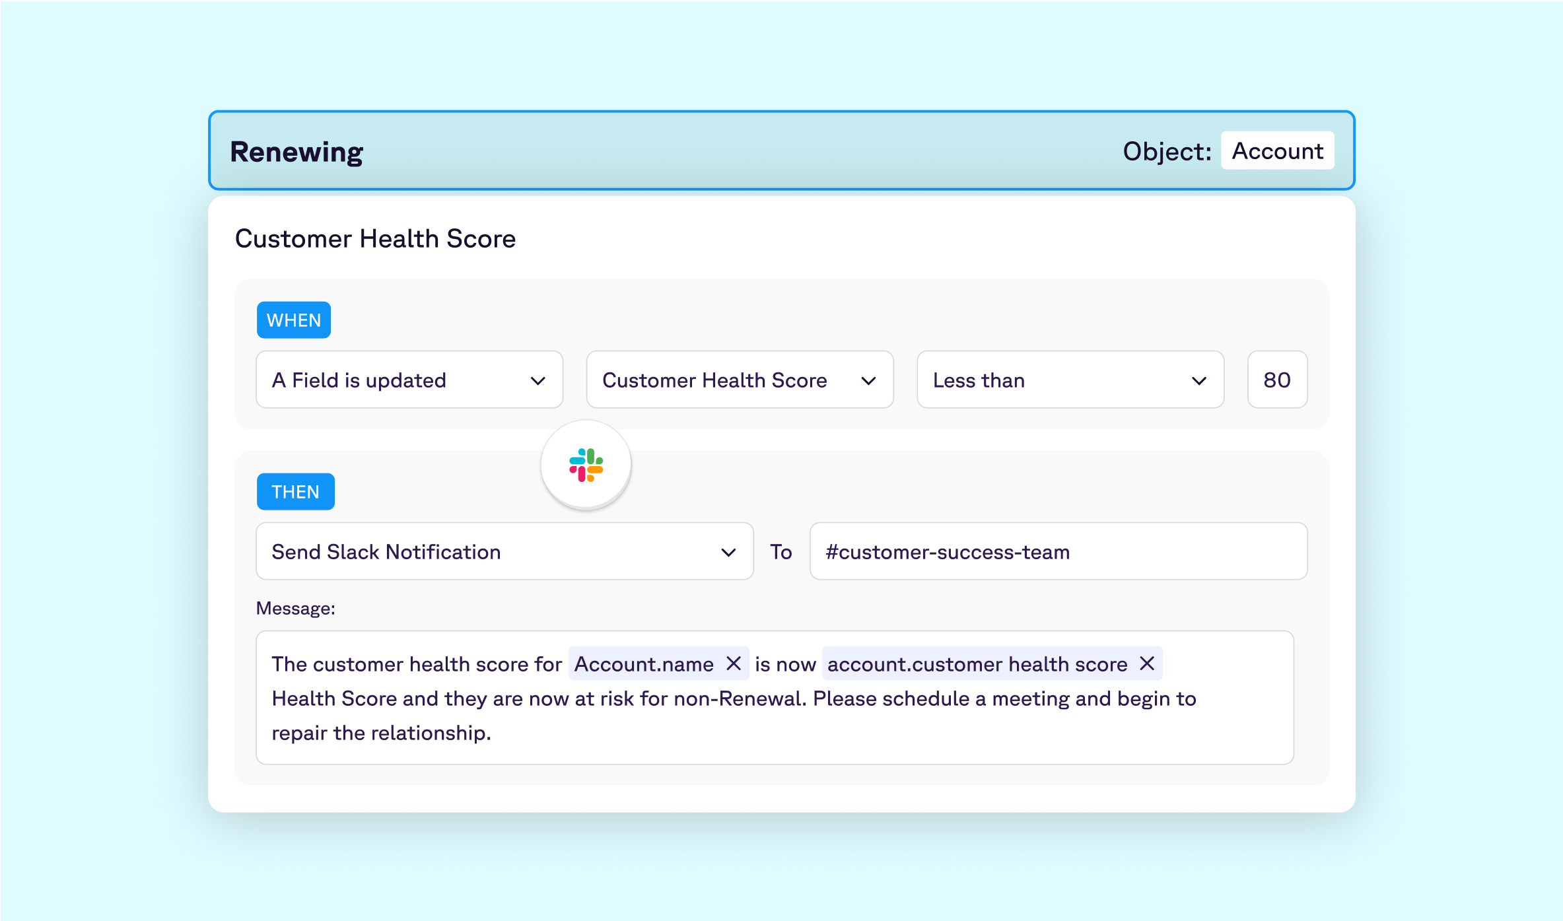Click the Account.name variable chip

pos(644,664)
